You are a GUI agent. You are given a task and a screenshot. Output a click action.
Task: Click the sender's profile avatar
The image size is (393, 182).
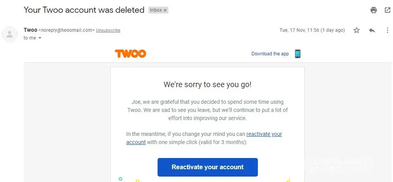10,34
